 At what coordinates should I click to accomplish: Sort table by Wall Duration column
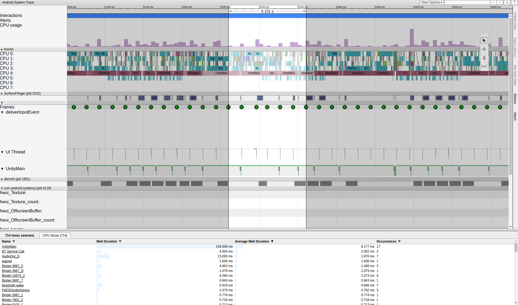(109, 241)
